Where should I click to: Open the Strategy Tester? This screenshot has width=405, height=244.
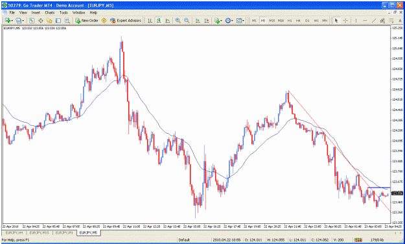(x=67, y=20)
